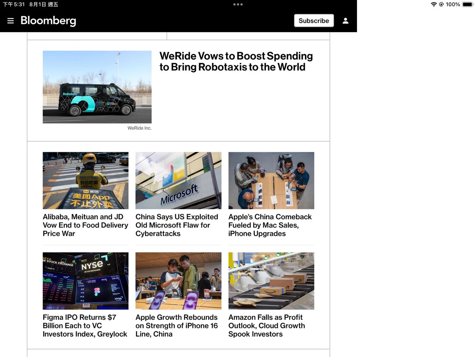Open the Amazon packages conveyor photo

[x=271, y=281]
